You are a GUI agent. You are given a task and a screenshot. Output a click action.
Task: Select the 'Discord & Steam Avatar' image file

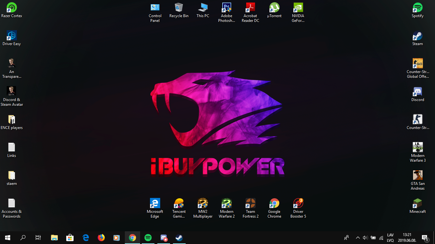[x=12, y=96]
